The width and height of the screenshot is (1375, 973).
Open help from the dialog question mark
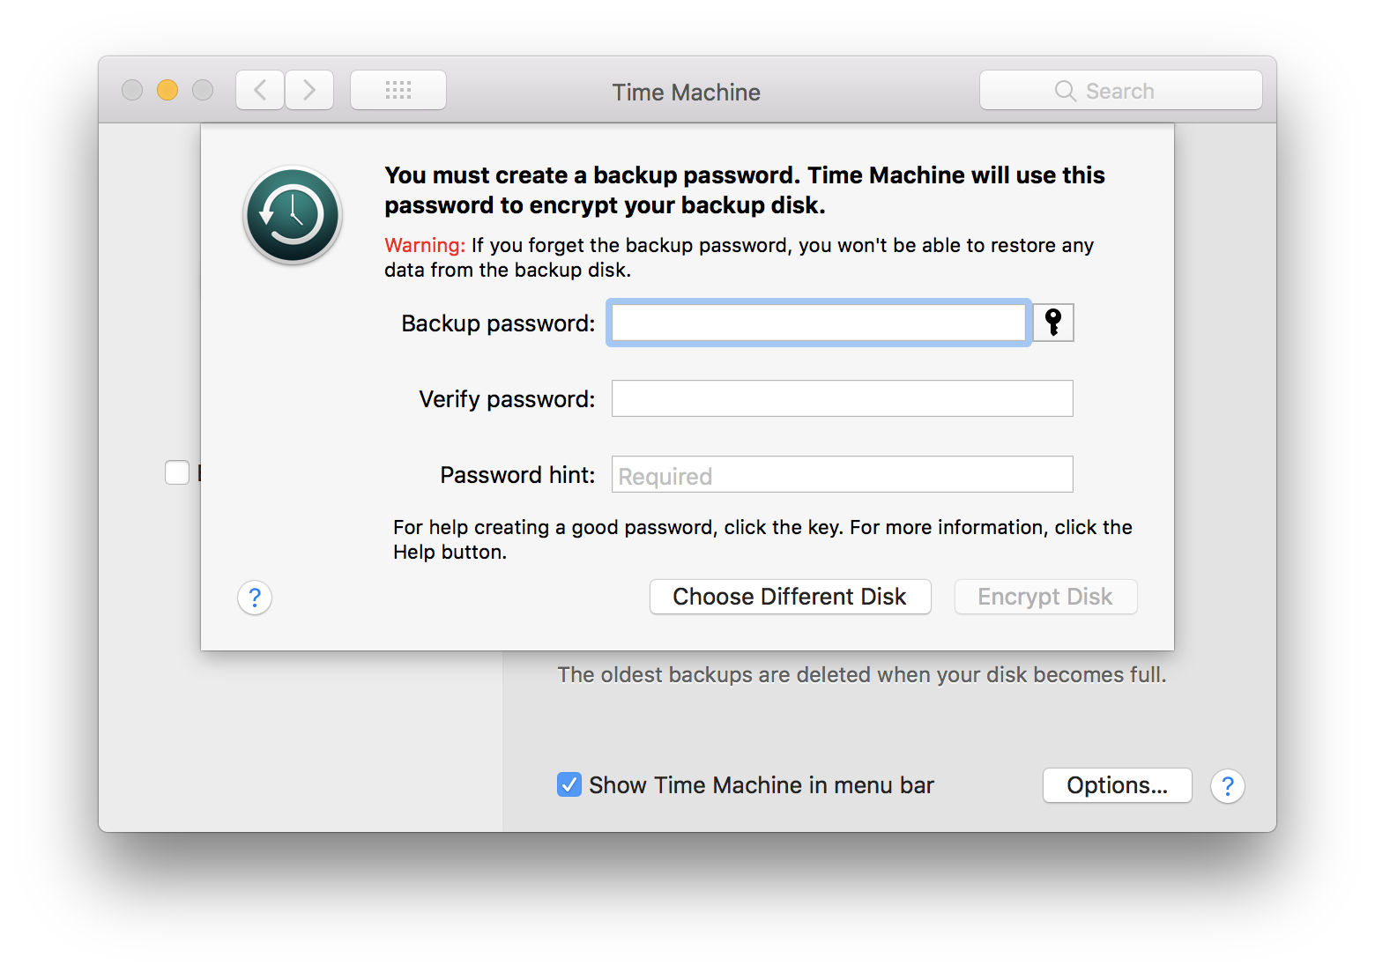coord(255,598)
